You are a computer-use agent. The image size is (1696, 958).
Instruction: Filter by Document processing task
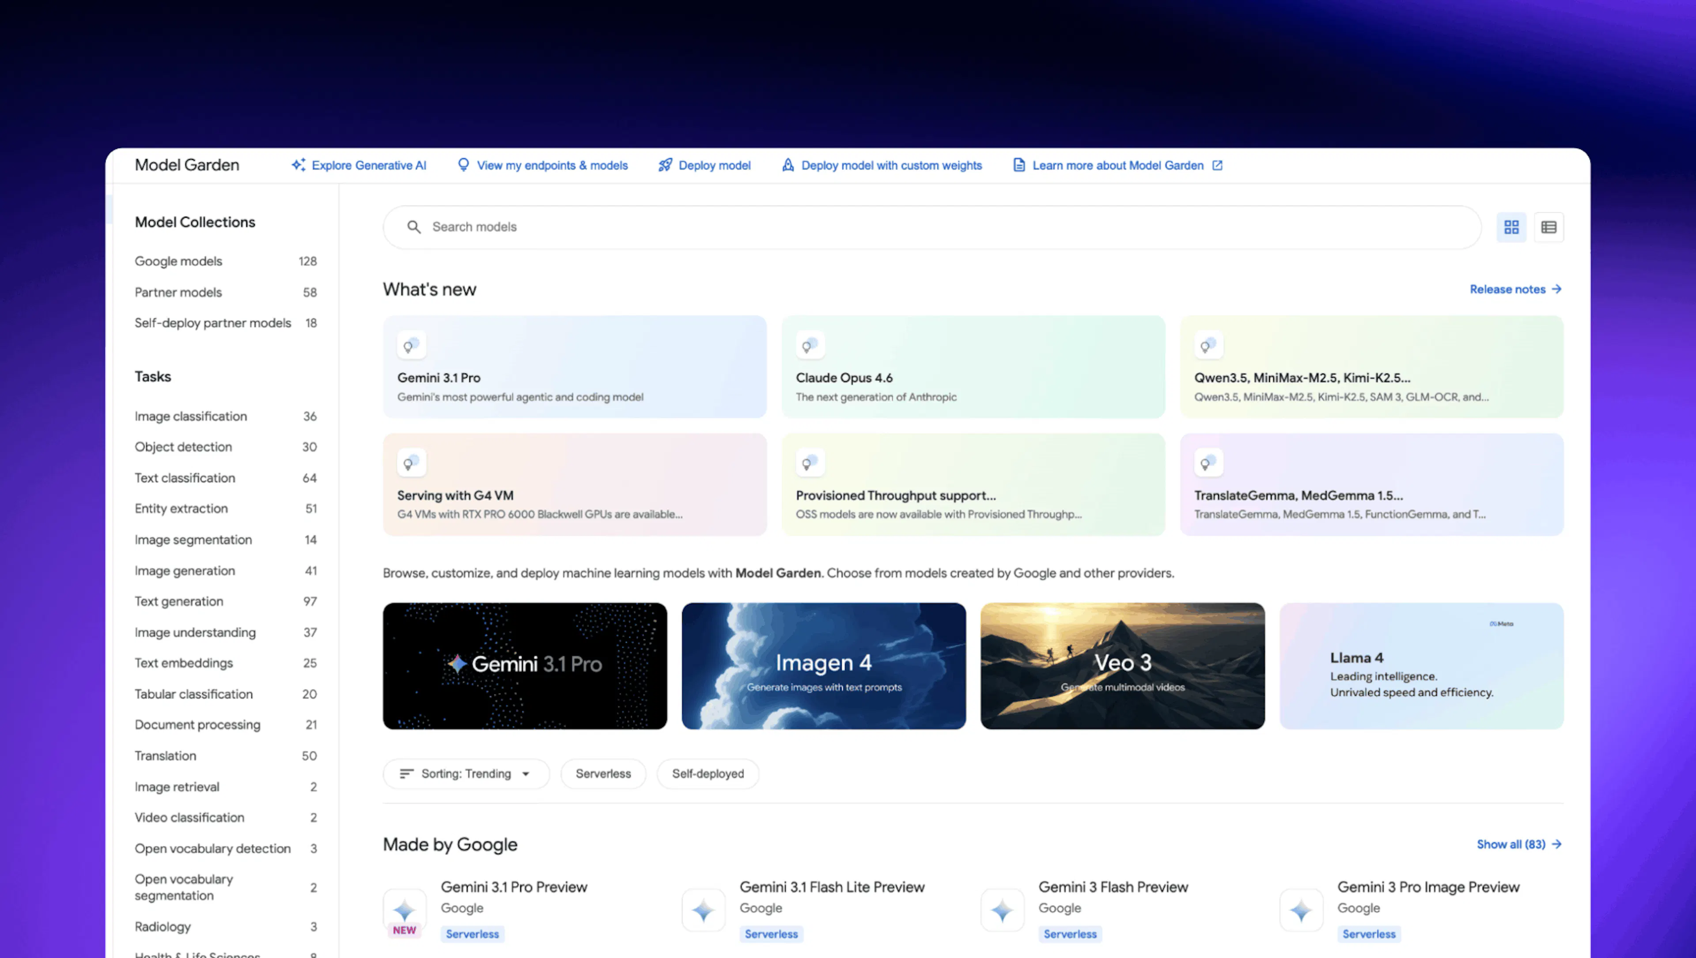pos(226,725)
